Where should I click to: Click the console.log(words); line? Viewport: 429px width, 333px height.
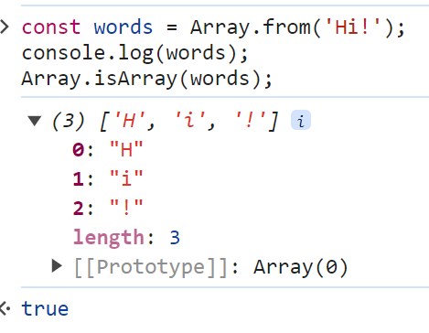pos(134,53)
